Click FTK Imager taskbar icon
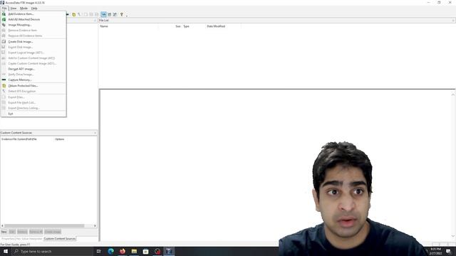Viewport: 456px width, 256px height. click(x=169, y=251)
